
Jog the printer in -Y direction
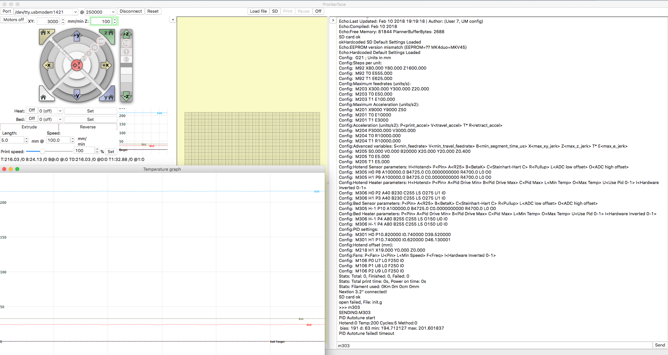click(x=77, y=95)
